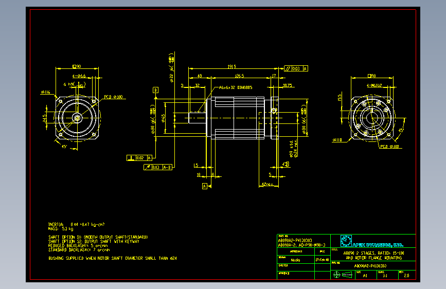
Task: Click the BUSHING SUPPLIED note line
Action: click(113, 258)
